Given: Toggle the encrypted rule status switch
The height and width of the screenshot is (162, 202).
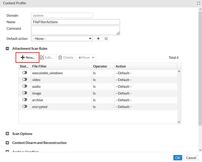Looking at the screenshot, I should [x=24, y=107].
